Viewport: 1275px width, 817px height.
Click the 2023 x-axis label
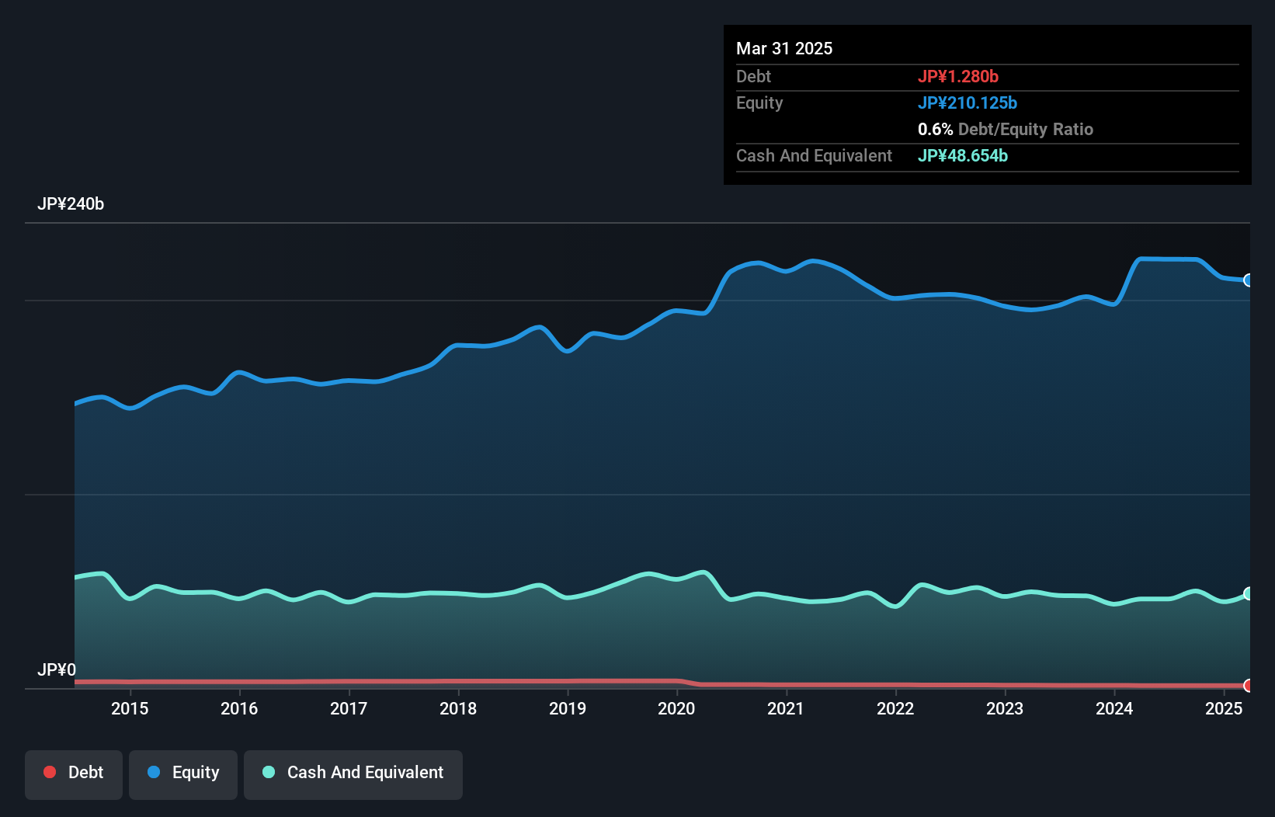click(x=1005, y=708)
